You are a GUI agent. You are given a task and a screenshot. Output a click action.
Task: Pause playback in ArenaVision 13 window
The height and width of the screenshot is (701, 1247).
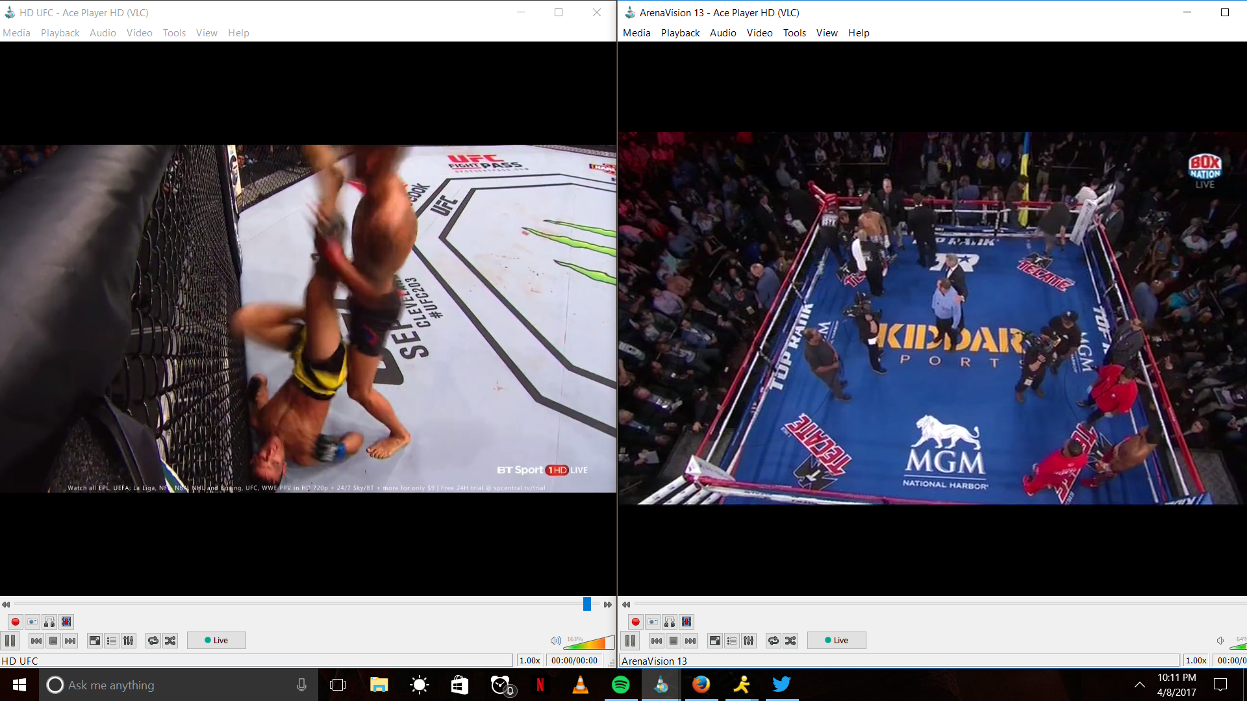631,641
